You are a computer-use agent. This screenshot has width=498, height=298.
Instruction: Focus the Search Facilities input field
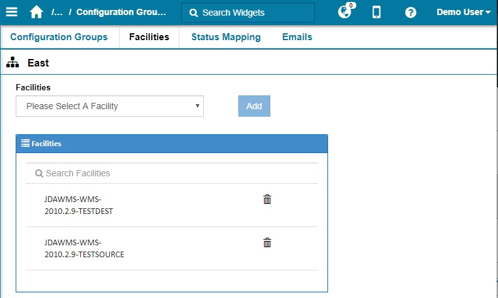click(x=172, y=173)
